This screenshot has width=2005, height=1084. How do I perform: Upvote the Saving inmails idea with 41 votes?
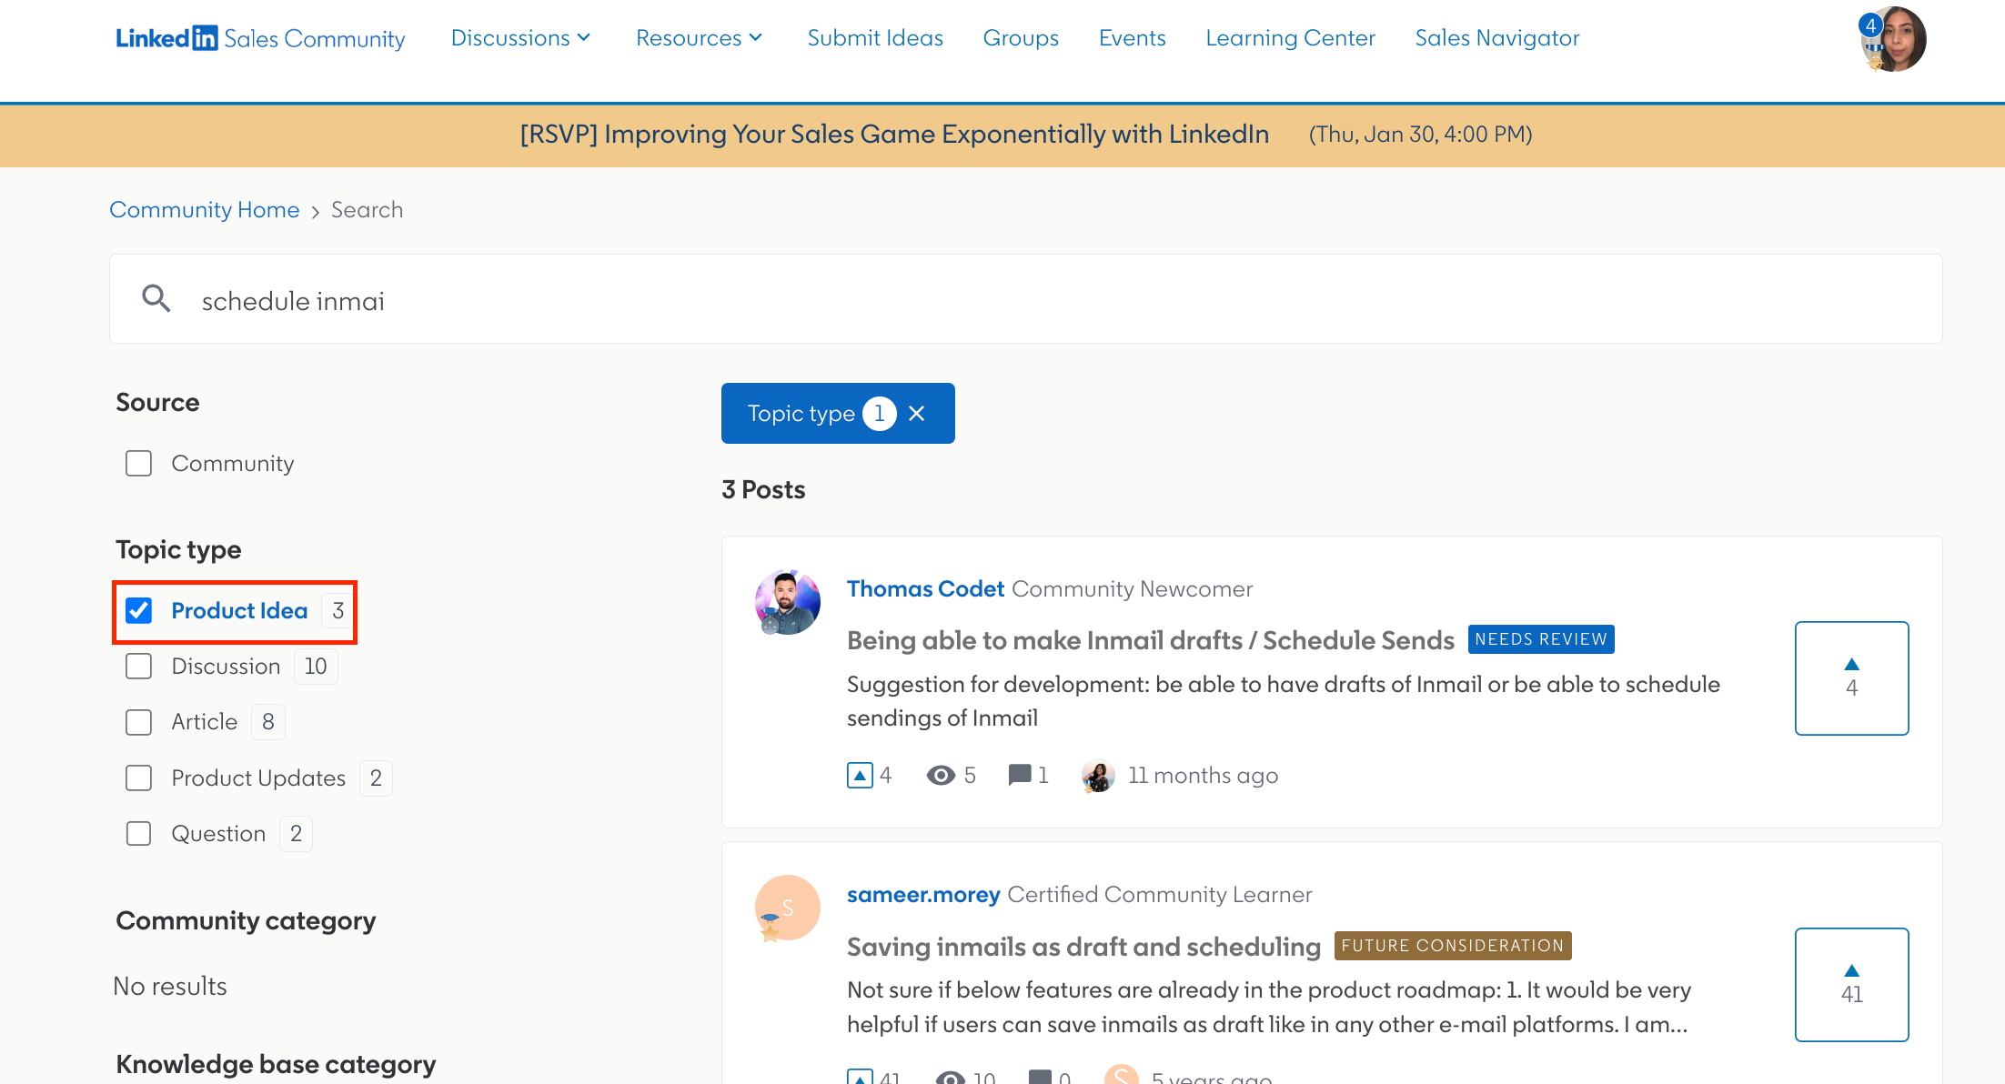tap(1851, 984)
